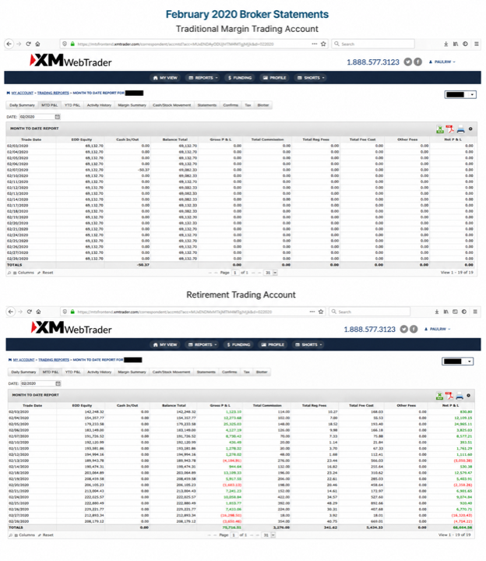Open REPORTS dropdown in Retirement navbar
Screen dimensions: 486x561
point(202,344)
